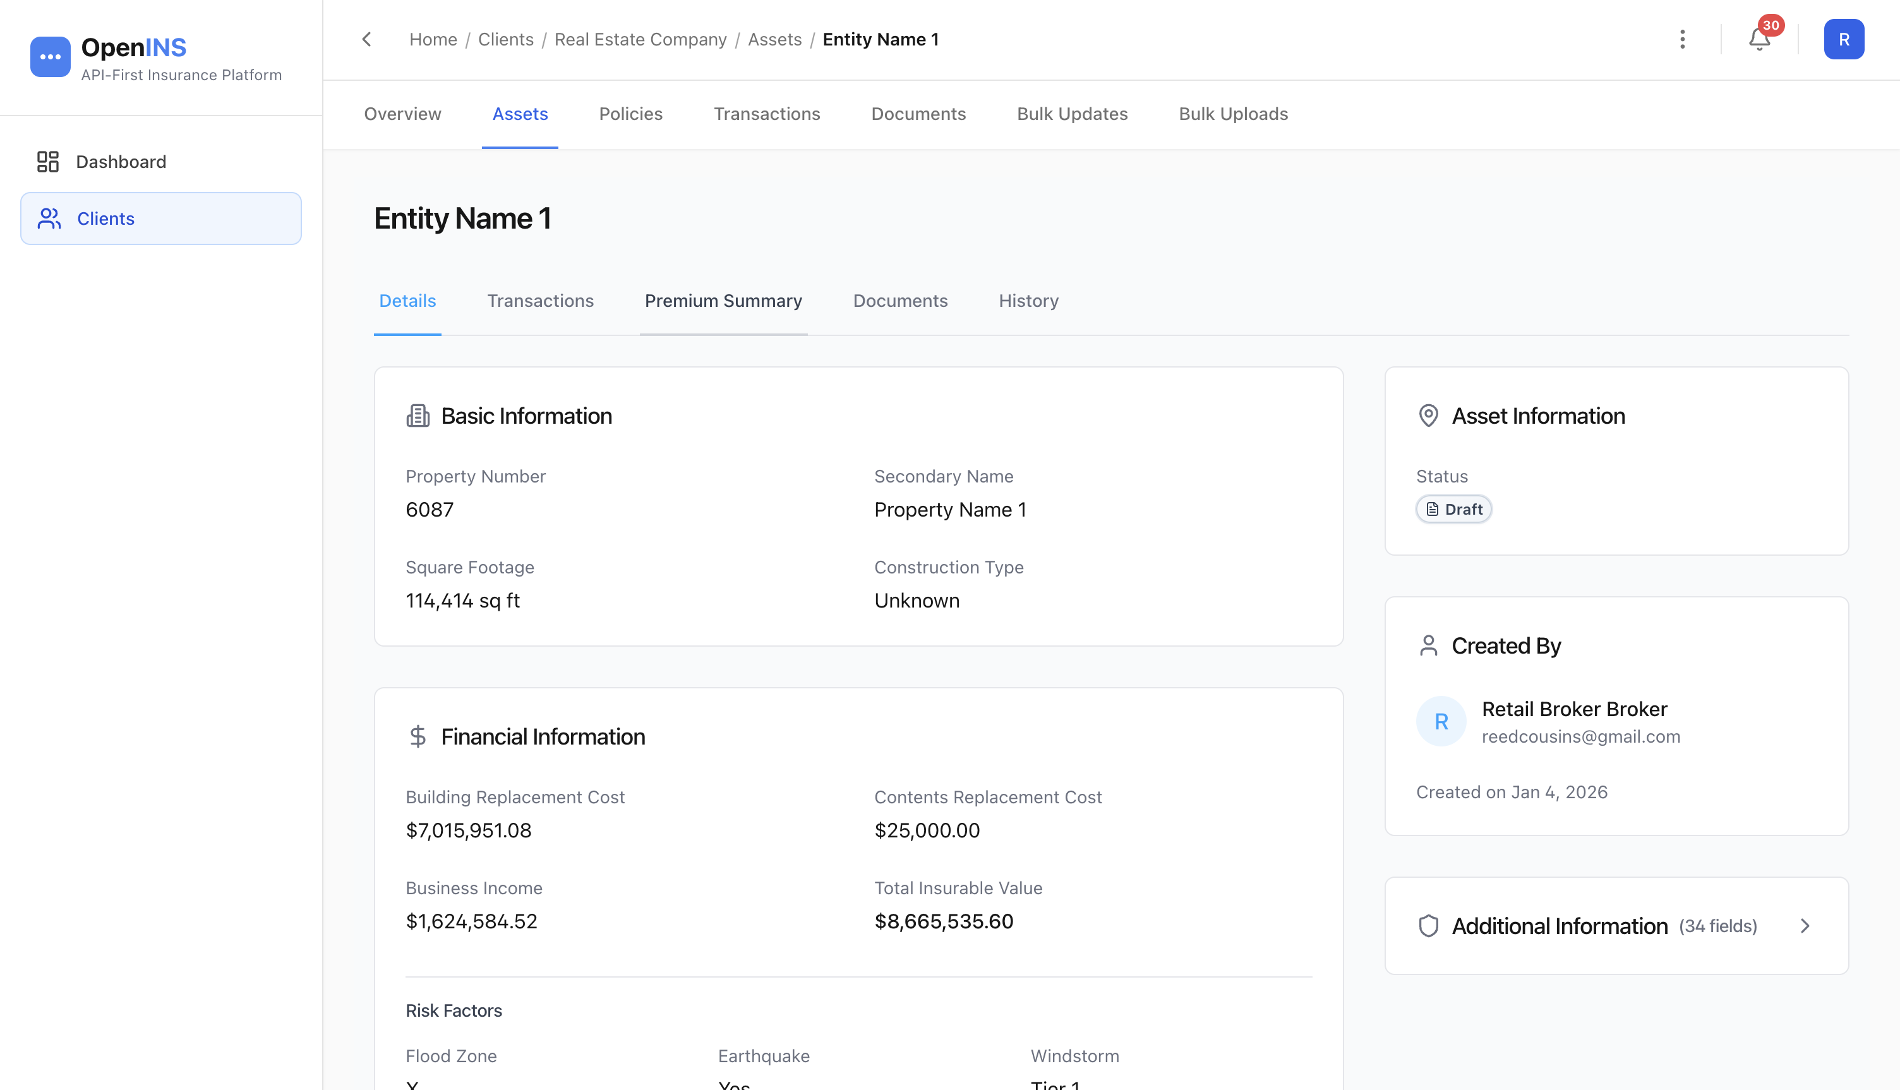Click the Draft status badge
This screenshot has height=1090, width=1900.
[x=1453, y=509]
